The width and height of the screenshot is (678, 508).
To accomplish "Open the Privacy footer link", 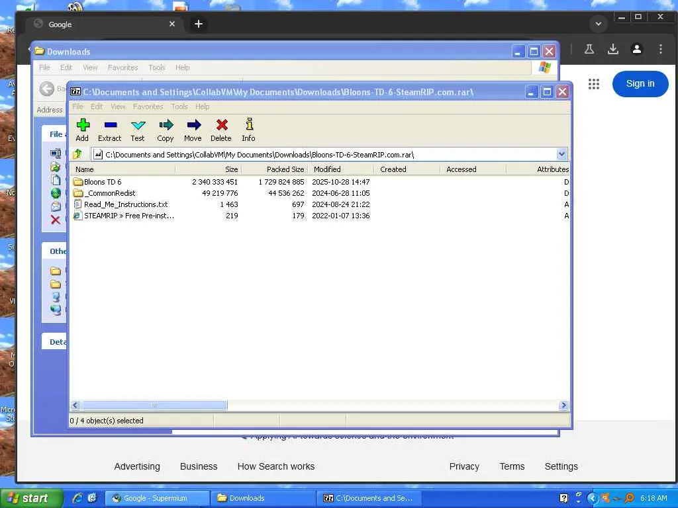I will click(x=464, y=466).
